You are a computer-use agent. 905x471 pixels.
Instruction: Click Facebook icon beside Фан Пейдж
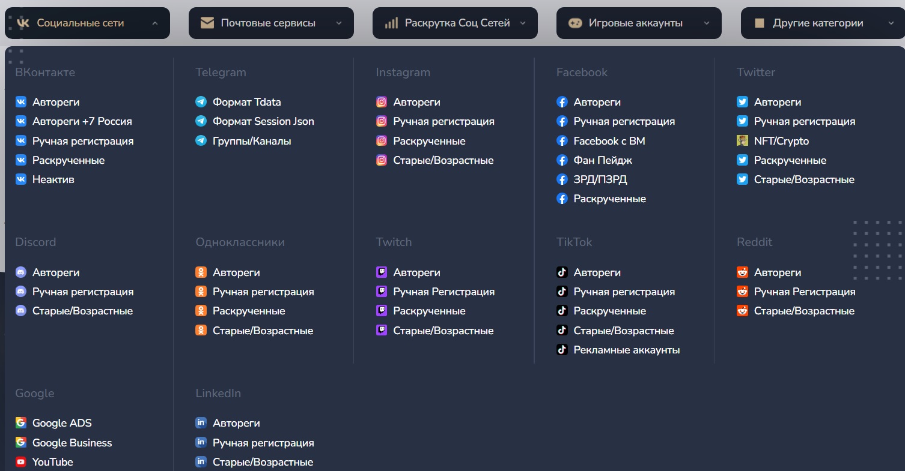point(562,160)
